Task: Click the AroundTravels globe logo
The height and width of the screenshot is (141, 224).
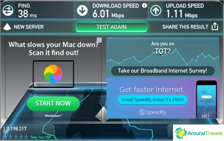Action: [x=181, y=133]
